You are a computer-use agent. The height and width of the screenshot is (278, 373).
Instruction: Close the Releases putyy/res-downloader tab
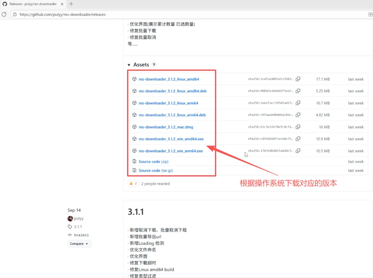click(x=62, y=4)
